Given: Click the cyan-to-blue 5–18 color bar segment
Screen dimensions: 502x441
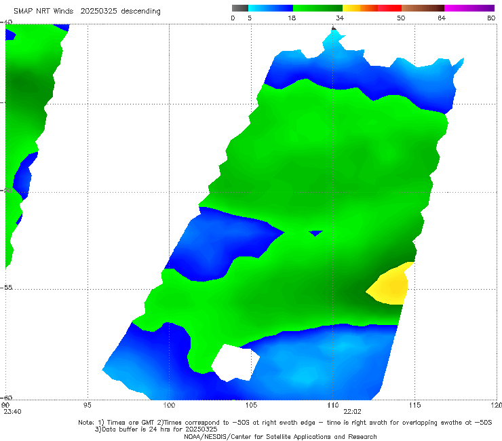Looking at the screenshot, I should [x=271, y=8].
